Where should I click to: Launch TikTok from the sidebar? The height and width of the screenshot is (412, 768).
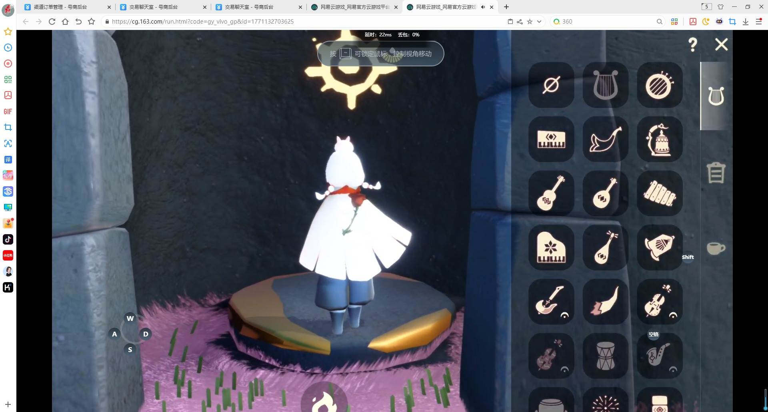[x=8, y=239]
